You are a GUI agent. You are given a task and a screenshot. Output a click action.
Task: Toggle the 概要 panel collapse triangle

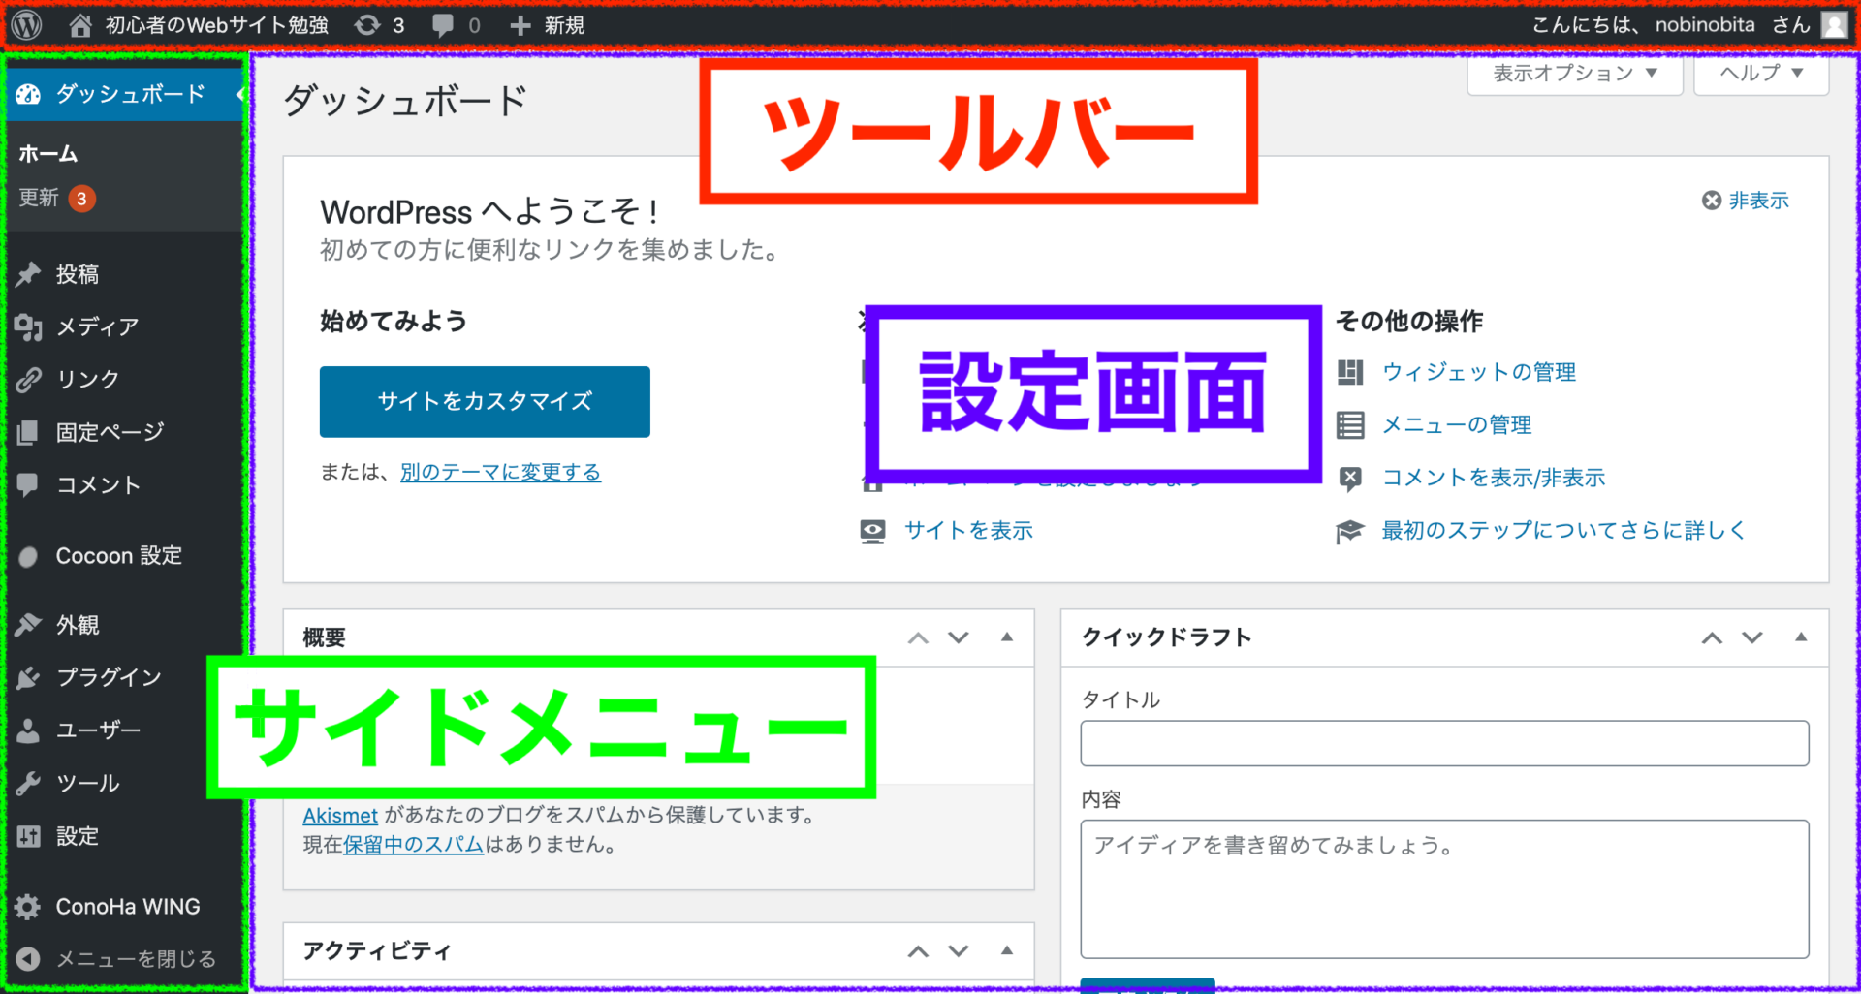point(1007,637)
